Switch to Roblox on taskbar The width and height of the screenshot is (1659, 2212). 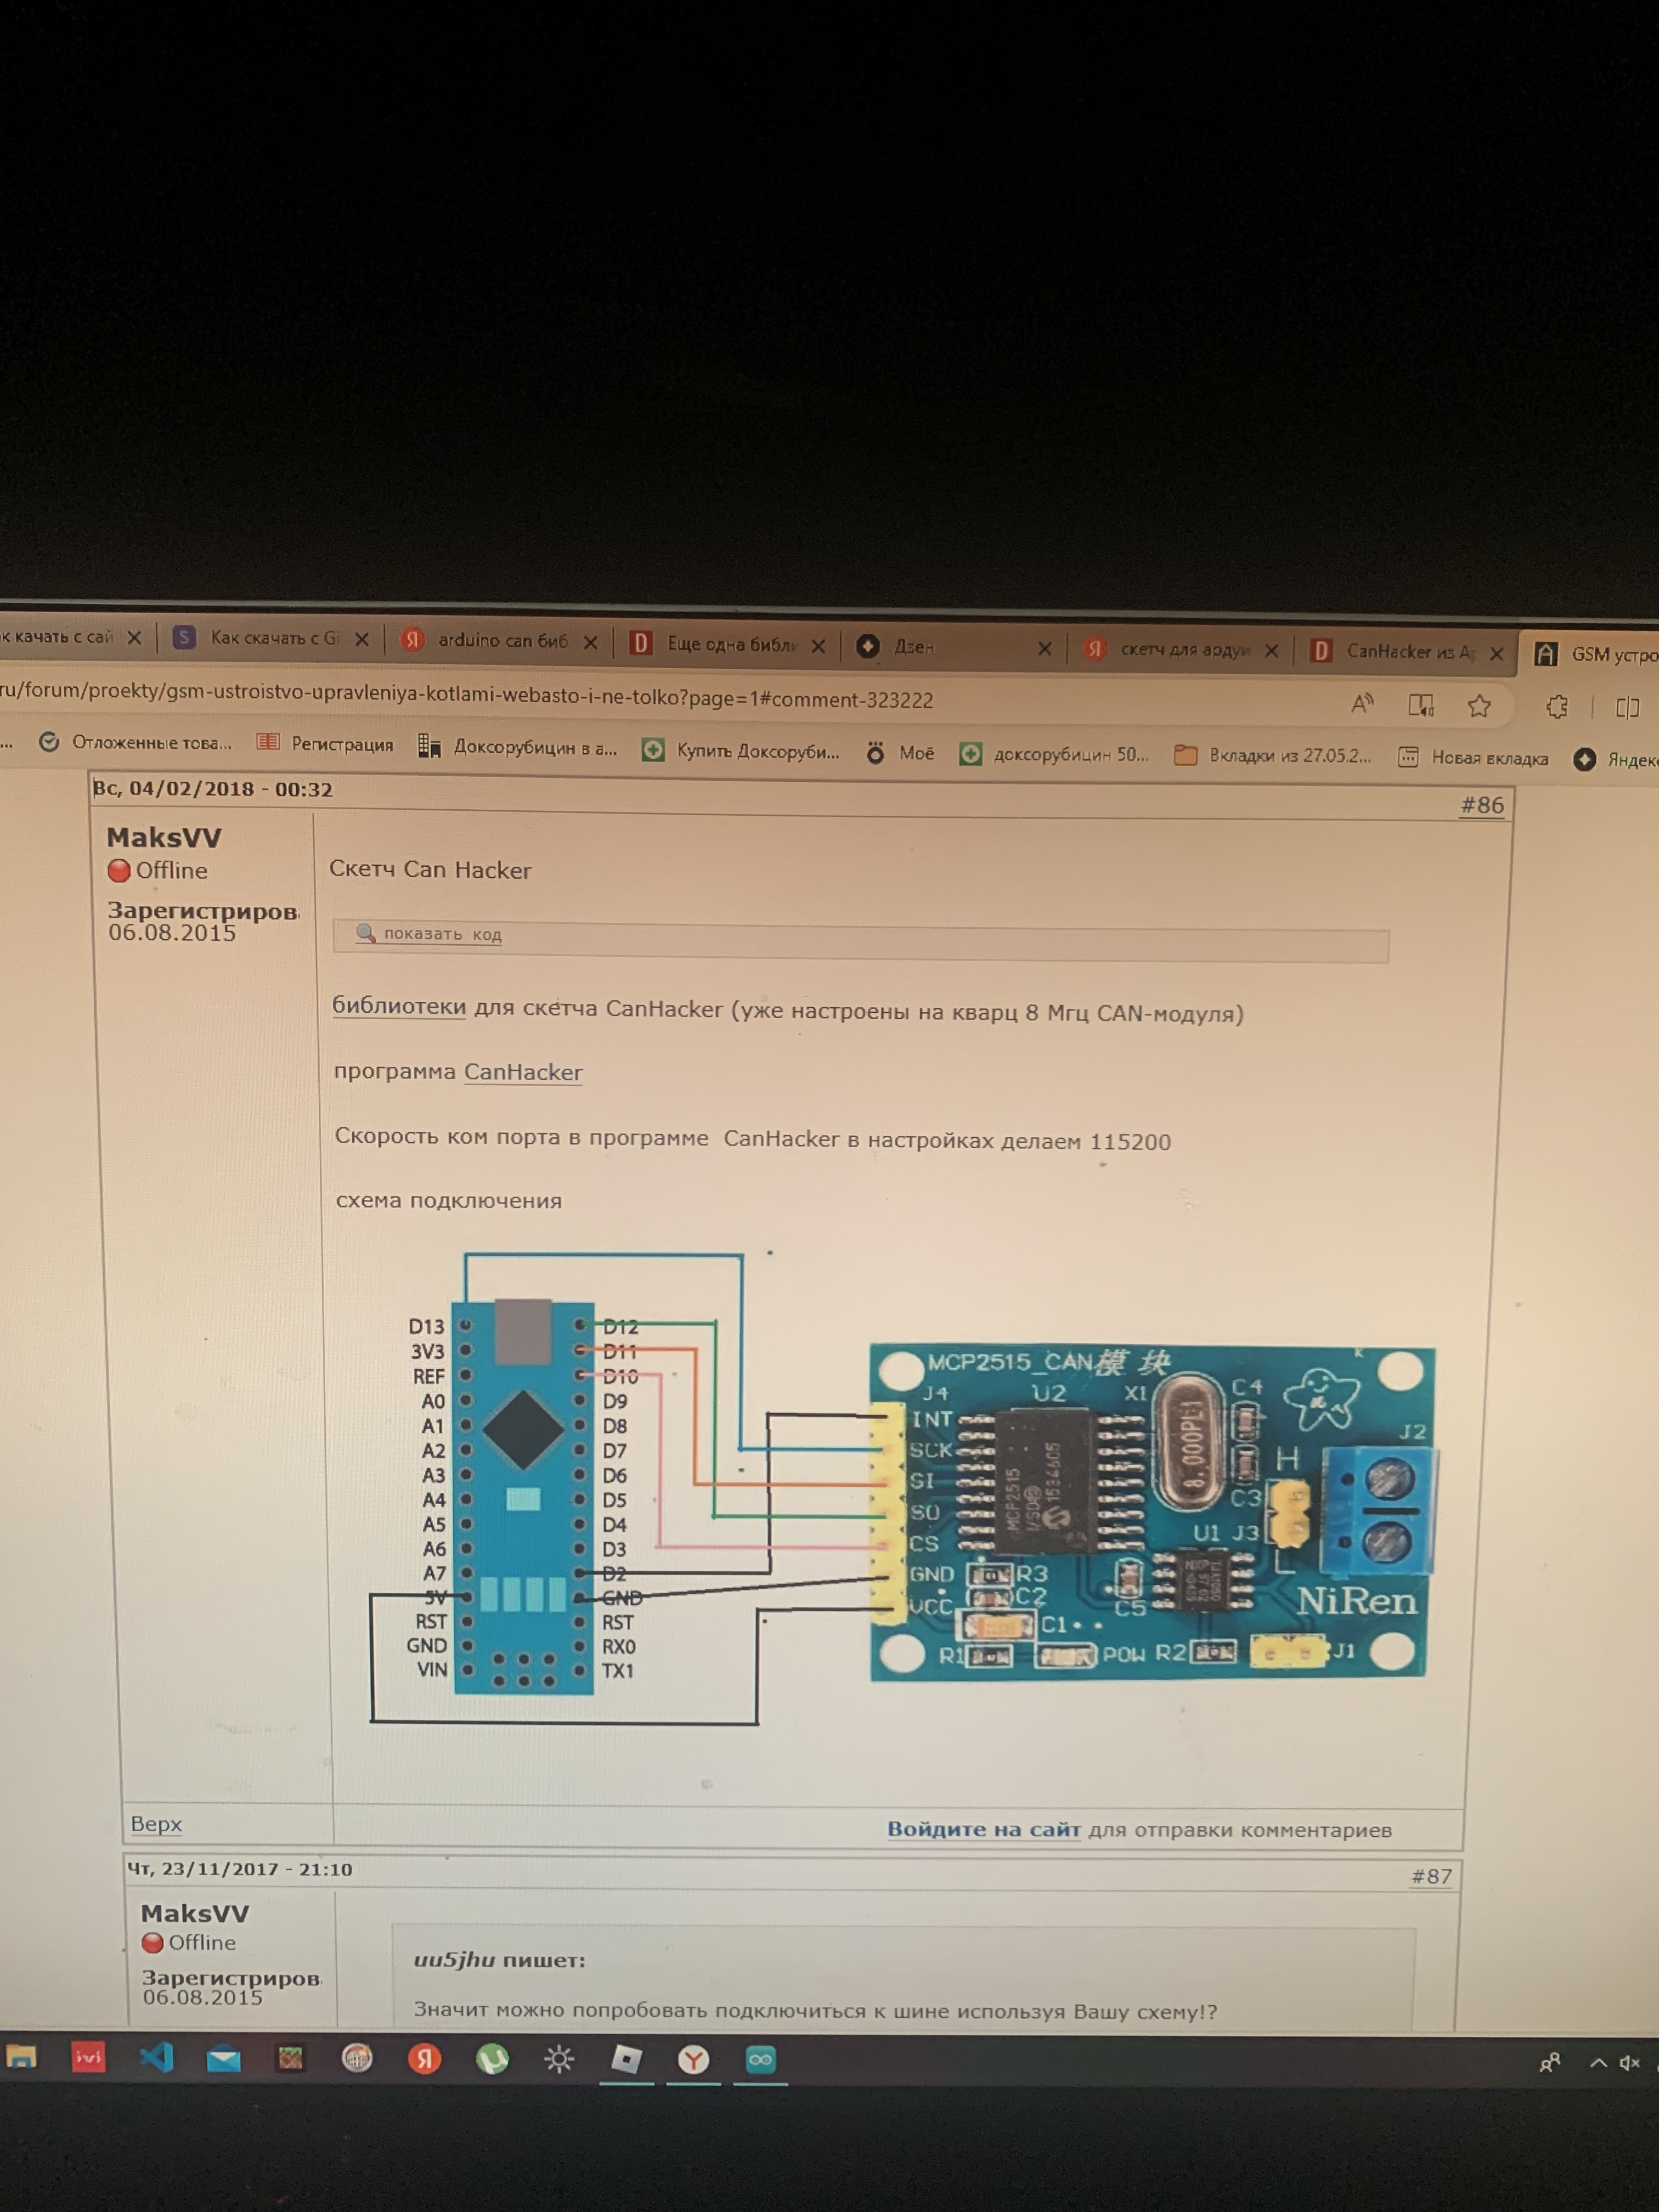626,2059
